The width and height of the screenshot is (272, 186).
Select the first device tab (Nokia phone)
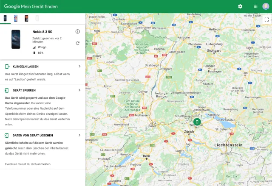[5, 18]
